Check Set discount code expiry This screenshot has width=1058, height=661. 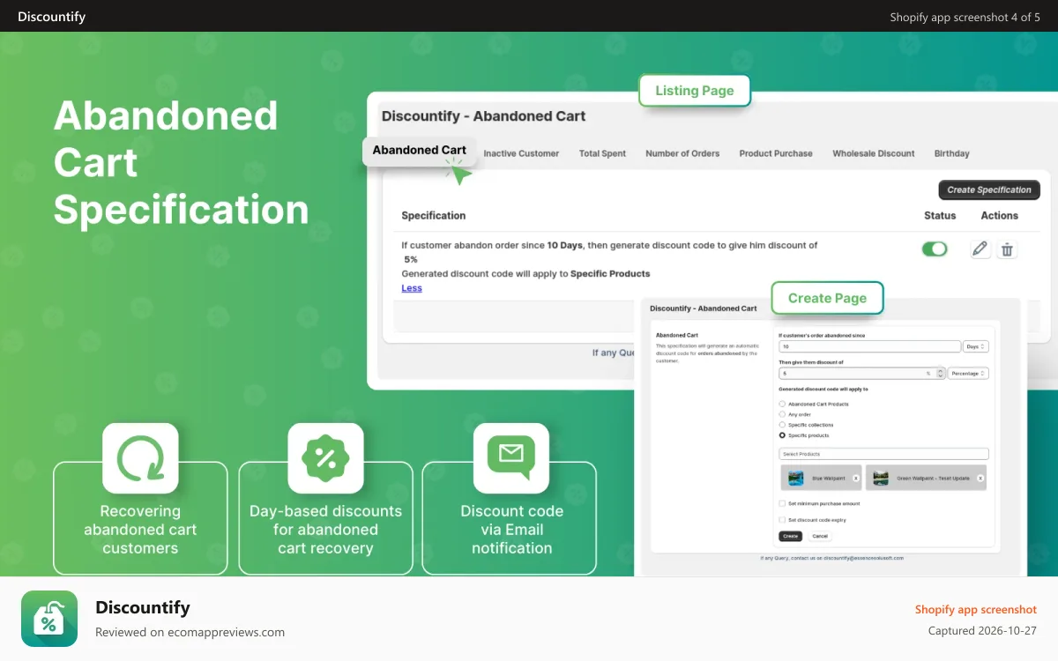(x=782, y=520)
